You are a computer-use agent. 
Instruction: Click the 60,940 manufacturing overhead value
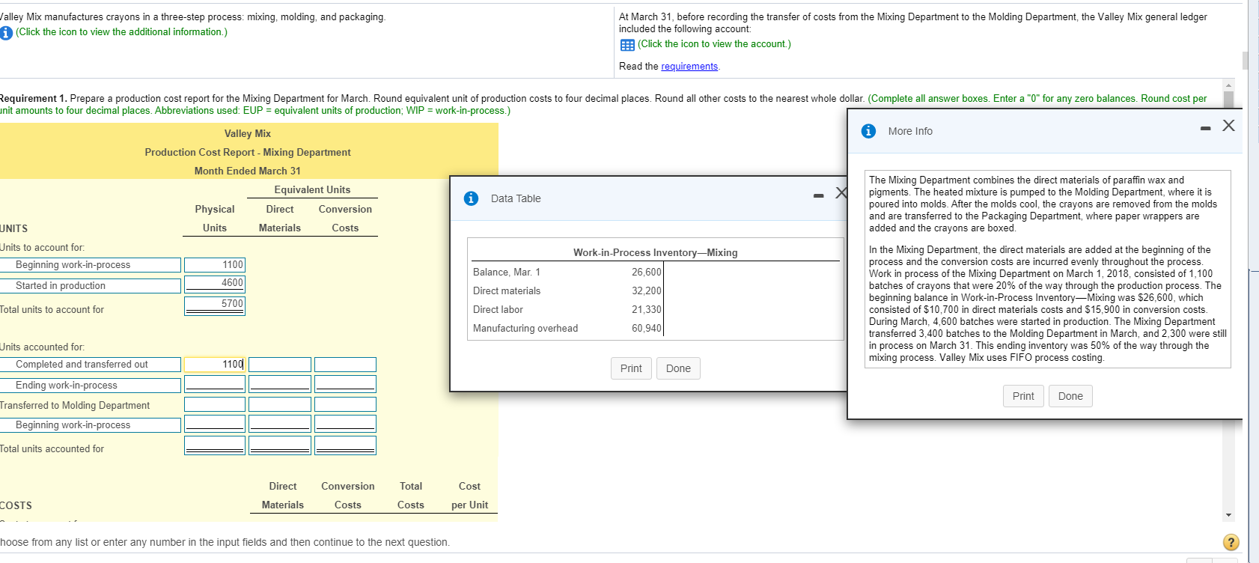pyautogui.click(x=647, y=329)
